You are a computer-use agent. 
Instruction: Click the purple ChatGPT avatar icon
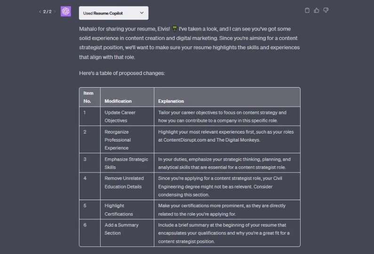(66, 11)
